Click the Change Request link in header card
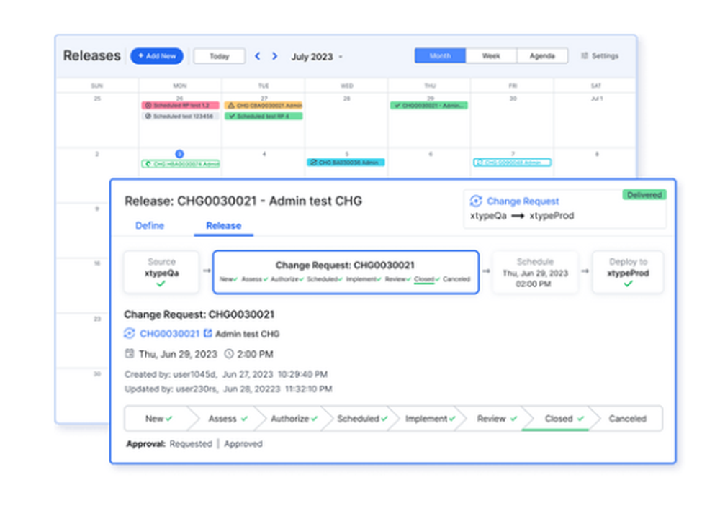 (523, 201)
